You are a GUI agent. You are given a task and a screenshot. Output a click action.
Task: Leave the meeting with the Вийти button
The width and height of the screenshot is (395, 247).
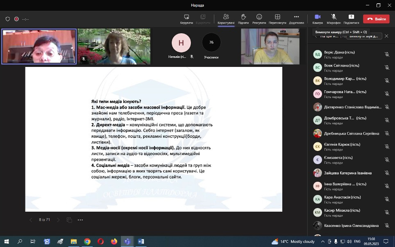pyautogui.click(x=377, y=19)
